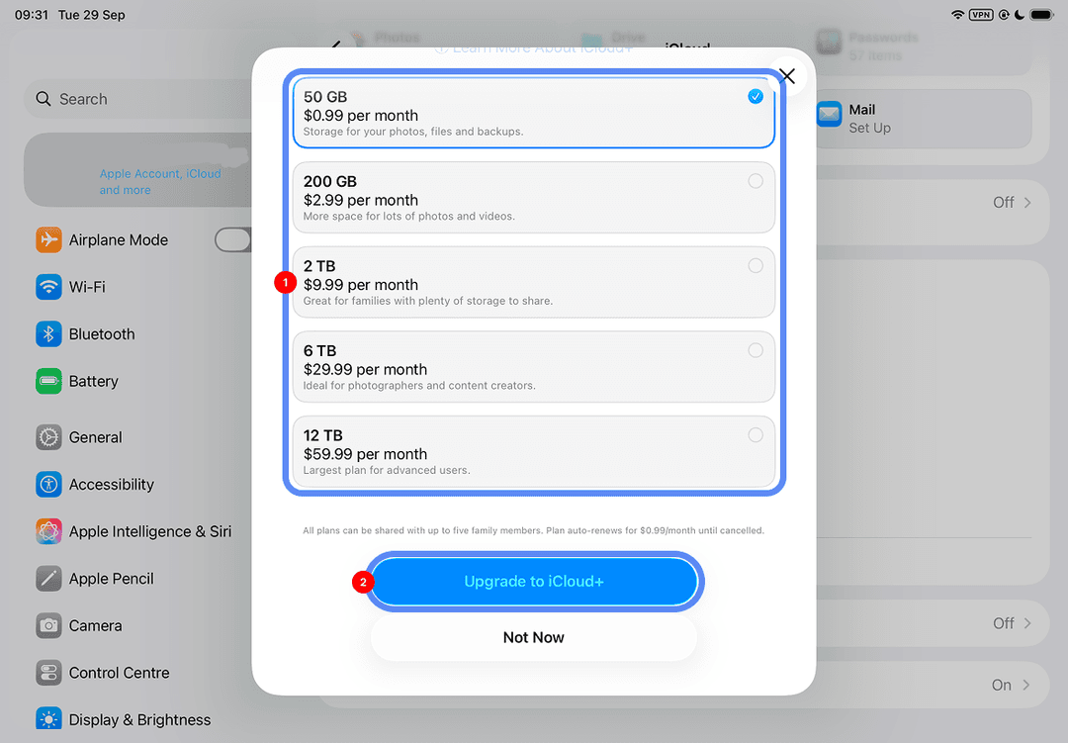Choose the 200 GB plan radio button
Screen dimensions: 1068x743
(756, 181)
